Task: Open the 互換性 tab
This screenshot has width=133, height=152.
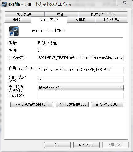Action: click(x=81, y=20)
